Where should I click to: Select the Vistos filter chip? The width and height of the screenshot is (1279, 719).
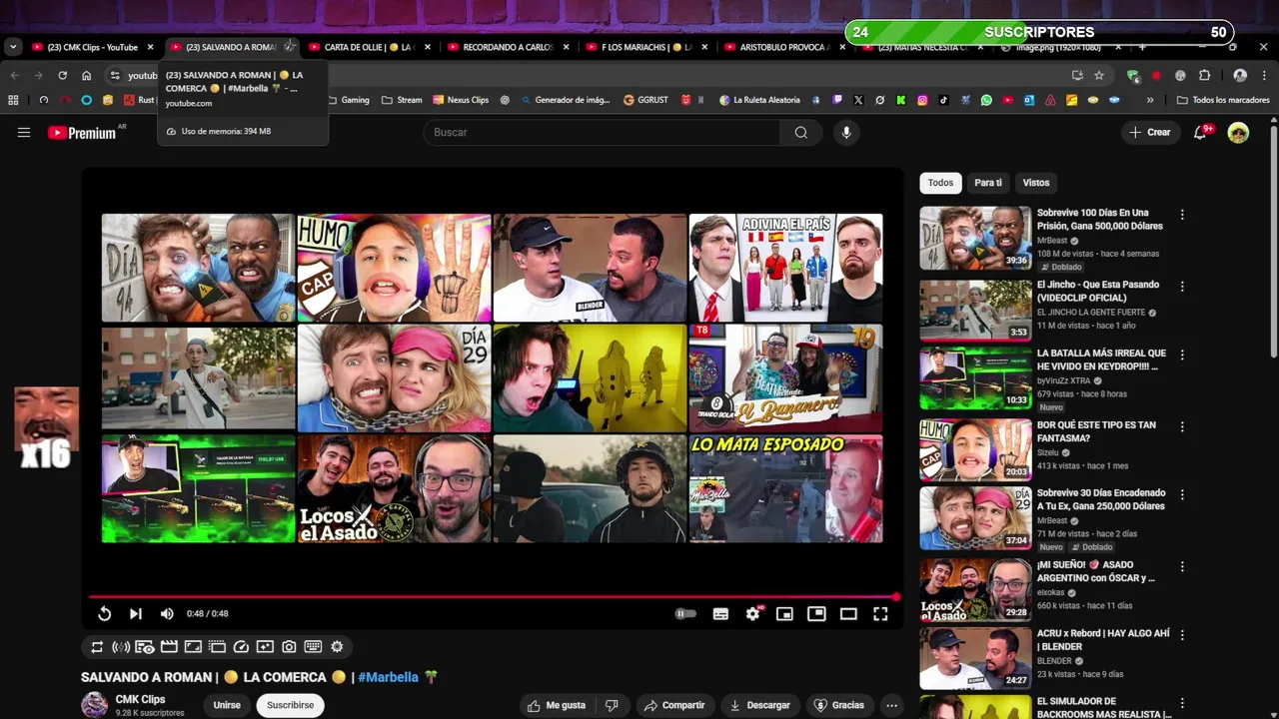(1036, 183)
